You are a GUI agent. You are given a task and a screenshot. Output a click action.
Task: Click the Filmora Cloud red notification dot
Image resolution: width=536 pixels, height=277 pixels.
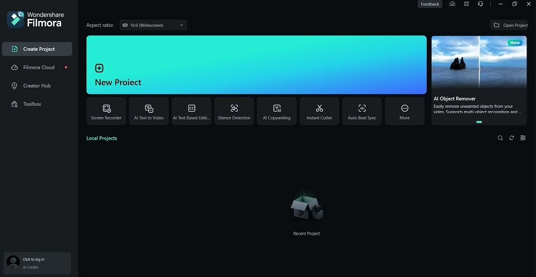click(x=66, y=68)
